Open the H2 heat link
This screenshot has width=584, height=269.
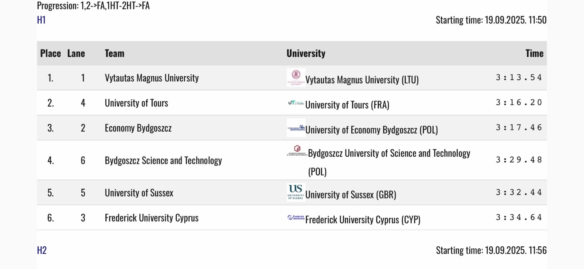pyautogui.click(x=42, y=250)
